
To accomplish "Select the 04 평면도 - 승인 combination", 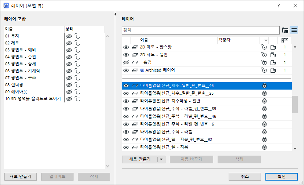I will click(21, 57).
